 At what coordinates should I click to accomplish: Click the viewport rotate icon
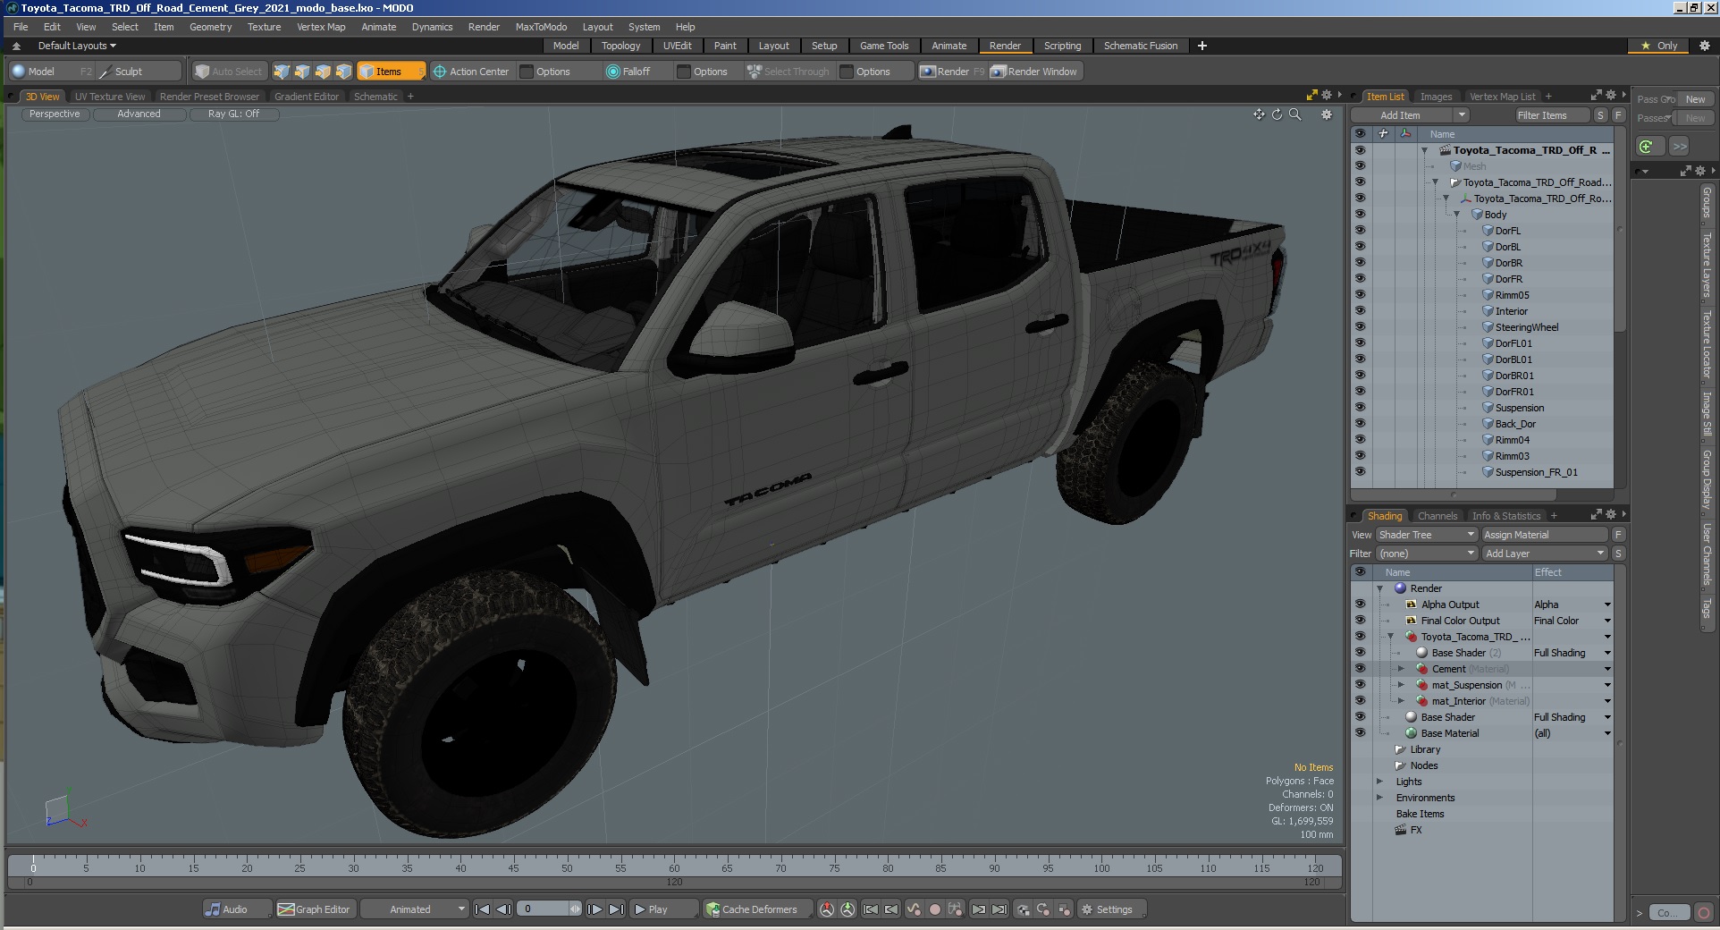point(1277,114)
